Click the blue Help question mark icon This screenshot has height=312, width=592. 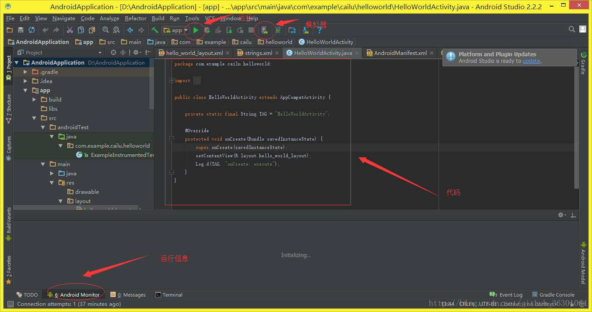point(319,30)
